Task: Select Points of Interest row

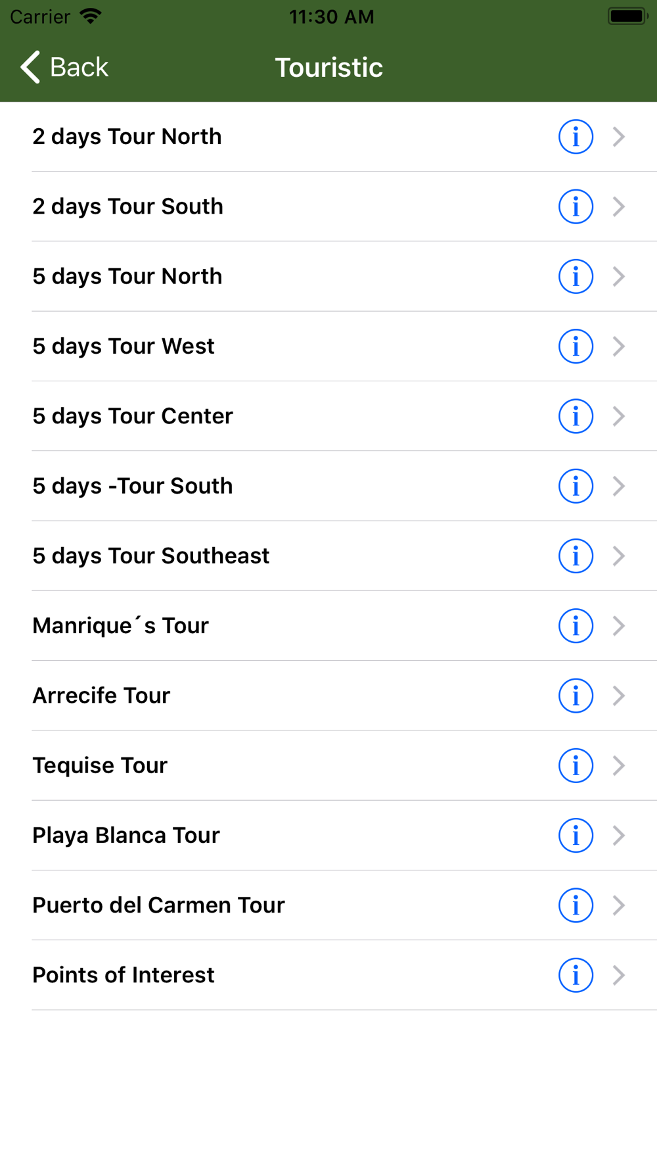Action: [x=124, y=975]
